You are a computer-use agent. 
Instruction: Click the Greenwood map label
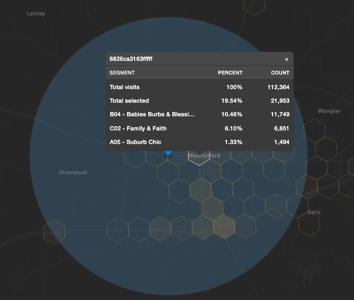(73, 172)
